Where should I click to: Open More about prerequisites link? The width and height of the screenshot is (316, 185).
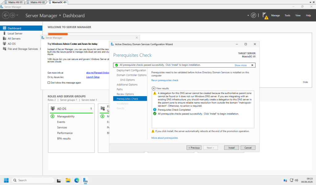[165, 138]
